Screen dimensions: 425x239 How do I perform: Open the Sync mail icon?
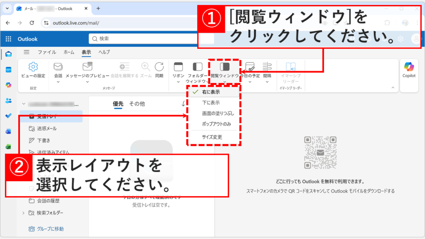159,68
